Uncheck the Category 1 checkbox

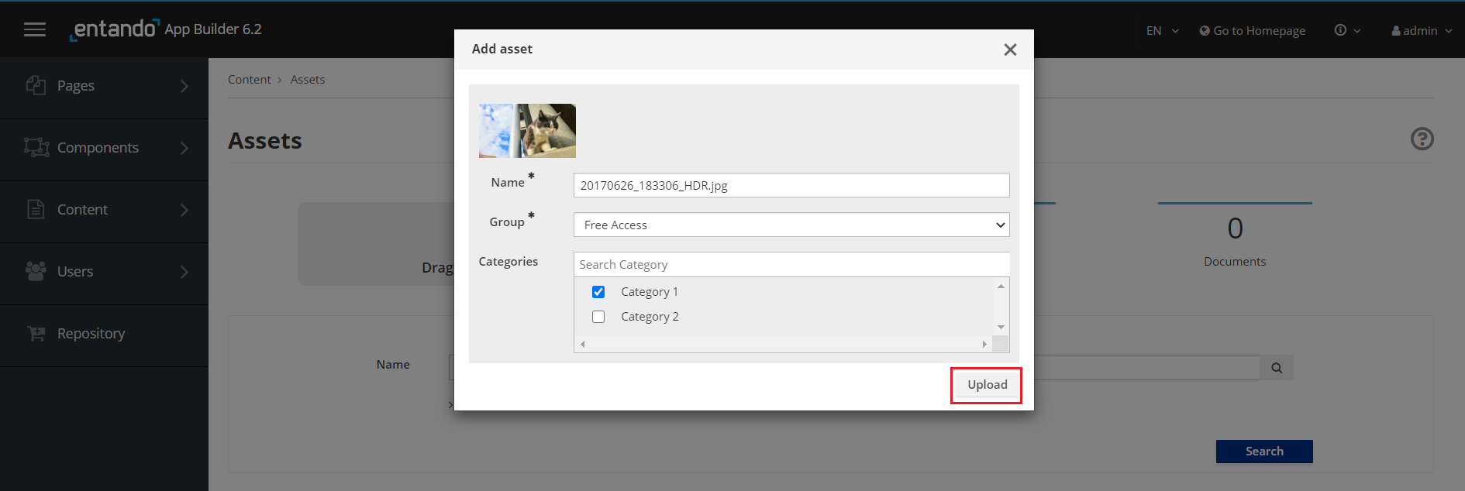598,292
